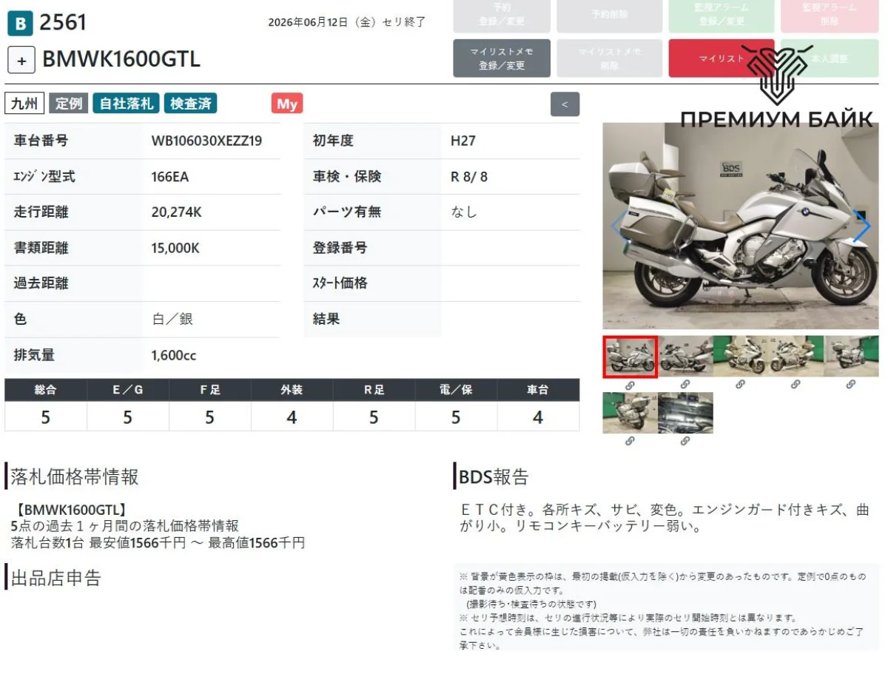This screenshot has height=691, width=888.
Task: Select the front-right view motorcycle thumbnail
Action: pyautogui.click(x=741, y=357)
